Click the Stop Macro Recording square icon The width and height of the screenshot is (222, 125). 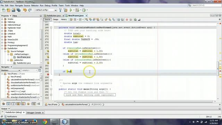coord(131,20)
